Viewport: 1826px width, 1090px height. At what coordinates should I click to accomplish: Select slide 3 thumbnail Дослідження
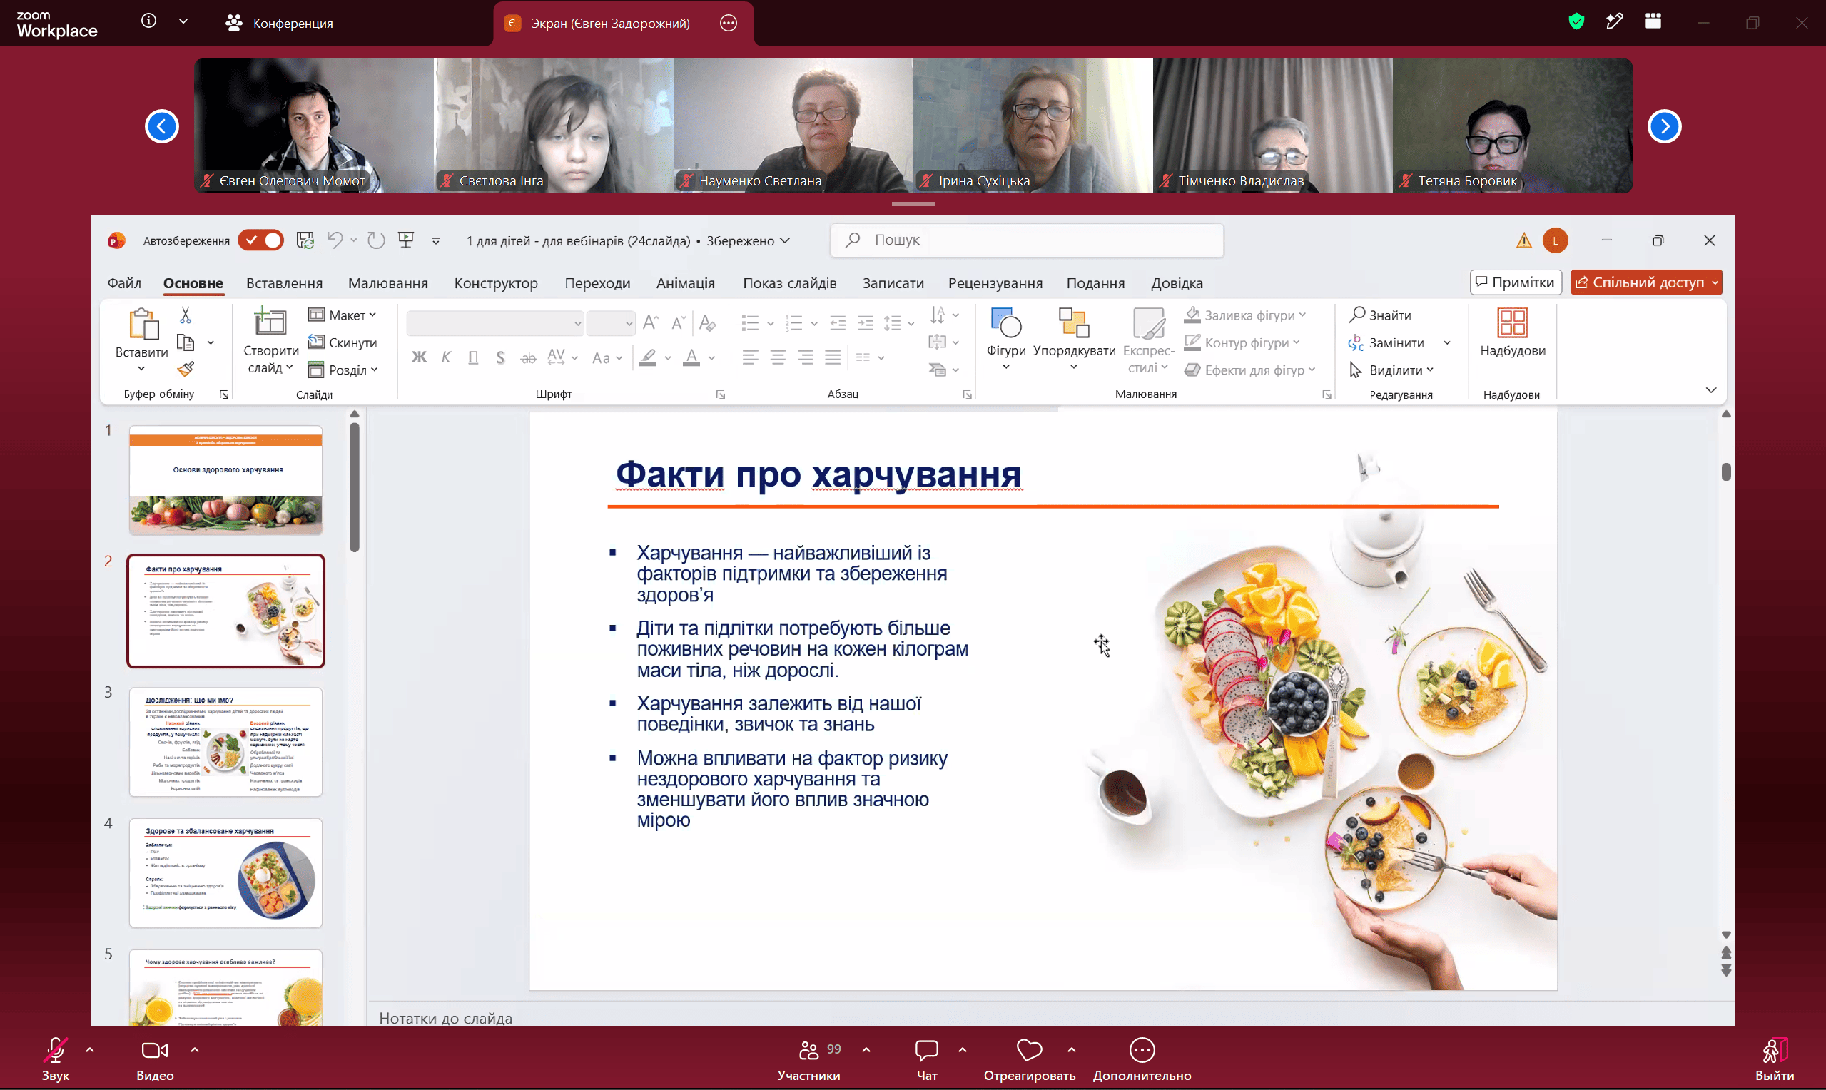click(x=225, y=742)
